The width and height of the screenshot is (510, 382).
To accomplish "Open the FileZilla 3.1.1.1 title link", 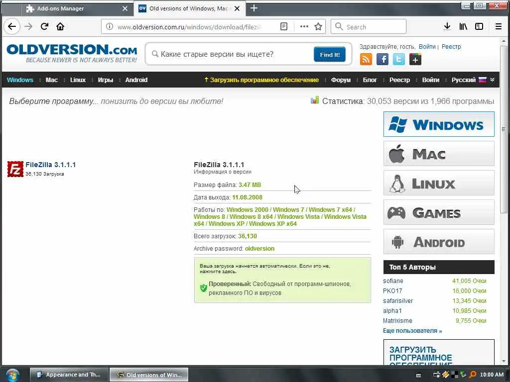I will (x=50, y=165).
